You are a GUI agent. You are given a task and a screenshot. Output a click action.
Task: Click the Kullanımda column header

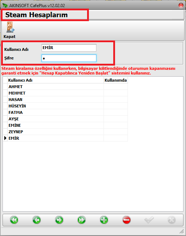pyautogui.click(x=116, y=80)
